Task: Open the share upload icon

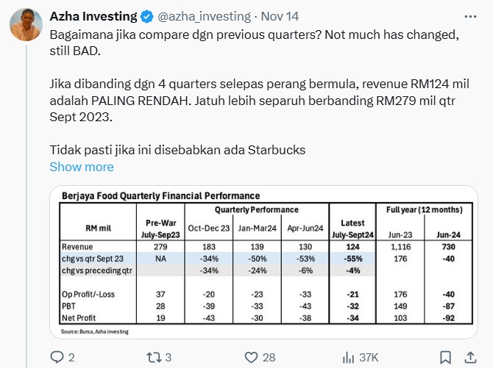Action: [470, 357]
